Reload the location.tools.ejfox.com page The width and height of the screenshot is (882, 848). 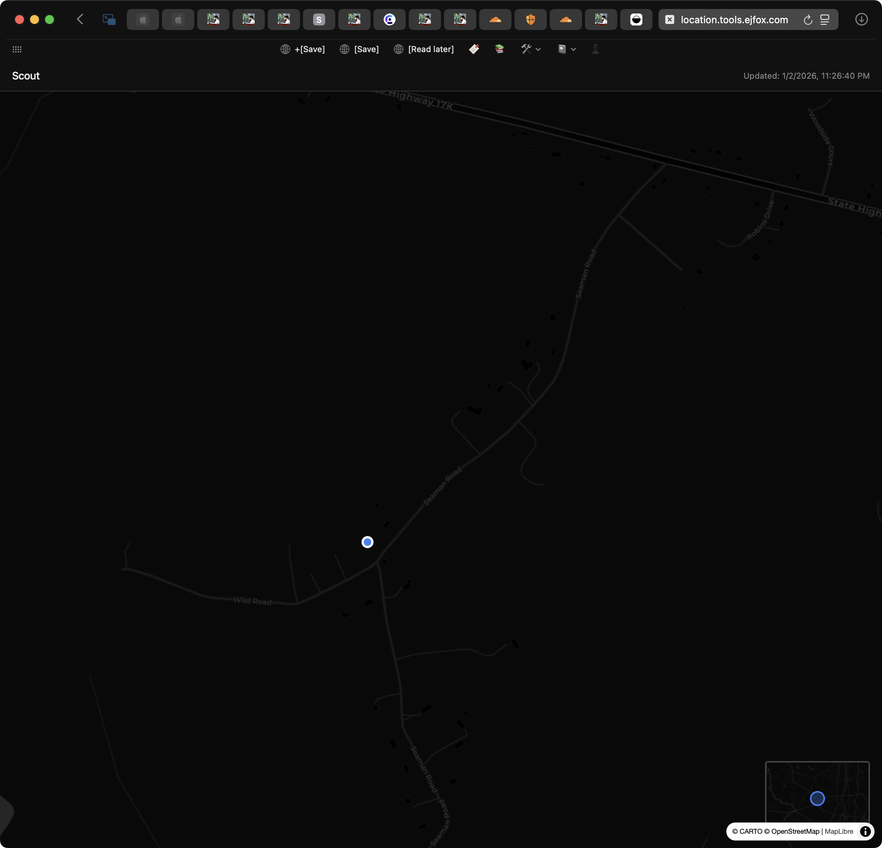[808, 19]
